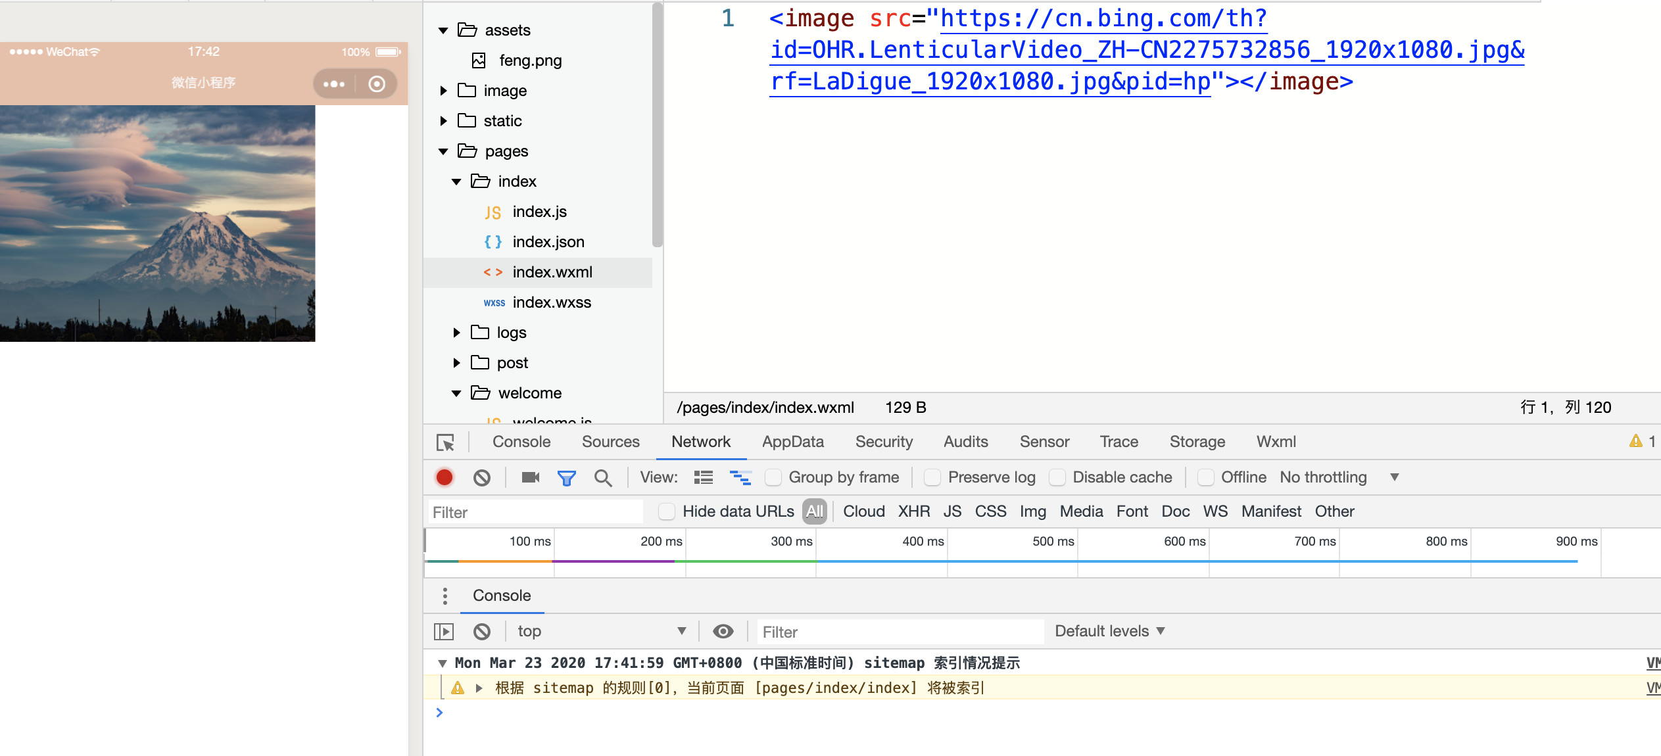Open the Default levels dropdown

(x=1109, y=631)
